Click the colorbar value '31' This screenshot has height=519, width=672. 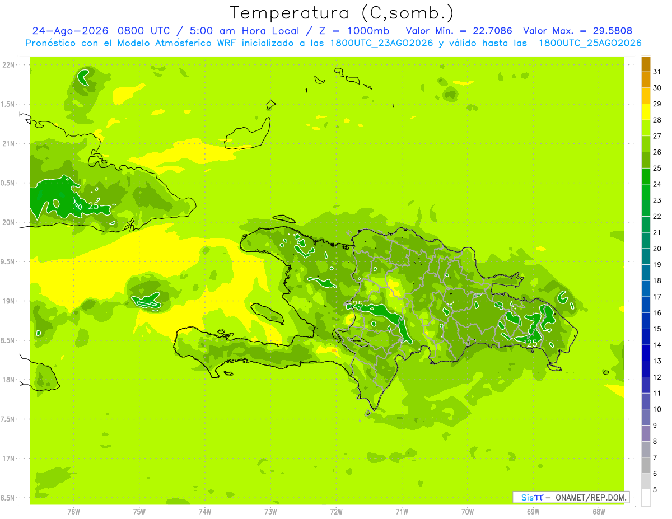pyautogui.click(x=657, y=72)
